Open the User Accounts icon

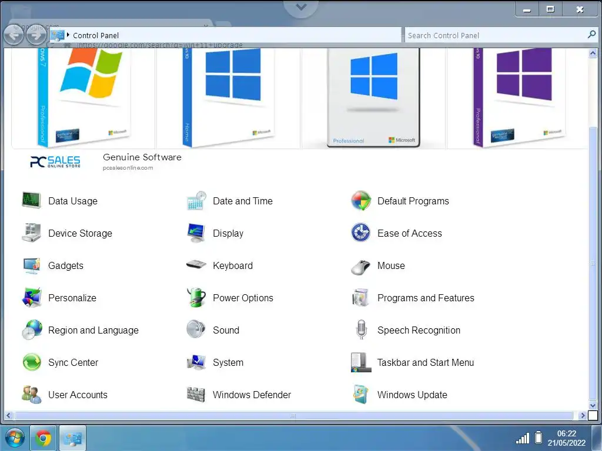[32, 395]
